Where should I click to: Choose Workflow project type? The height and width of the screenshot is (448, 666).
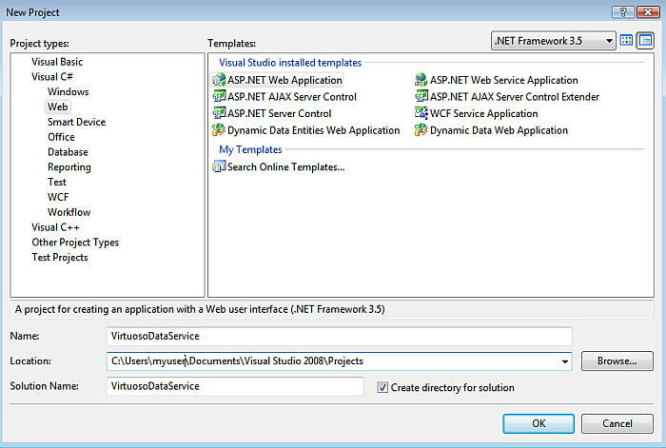[69, 212]
